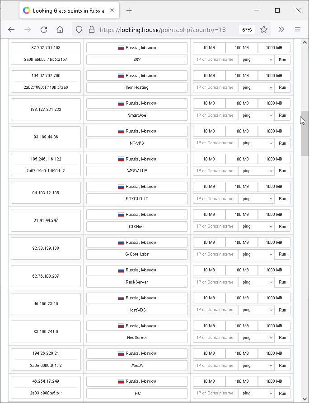Open the ping command dropdown for FOXCLOUD

click(x=256, y=199)
